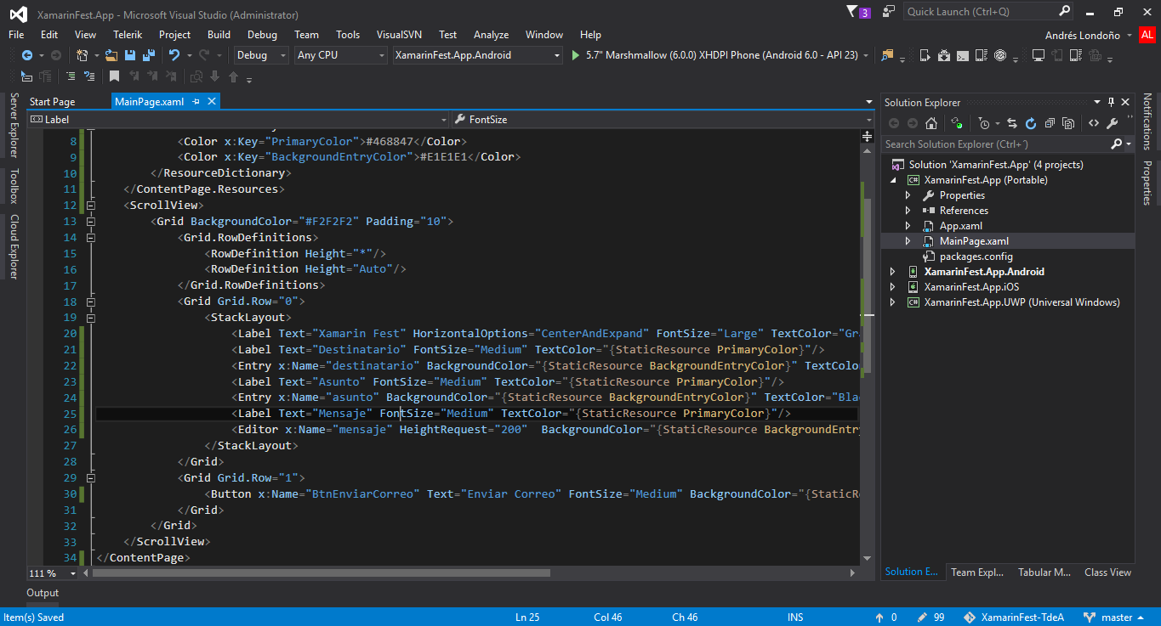Click the feedback icon beside Quick Launch
The width and height of the screenshot is (1161, 626).
[889, 12]
